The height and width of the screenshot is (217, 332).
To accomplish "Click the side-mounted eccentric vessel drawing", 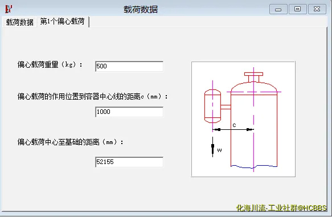I will pos(213,106).
